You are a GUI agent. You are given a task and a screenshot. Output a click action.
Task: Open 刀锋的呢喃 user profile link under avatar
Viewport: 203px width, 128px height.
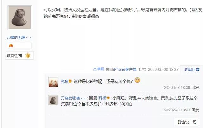(x=19, y=37)
